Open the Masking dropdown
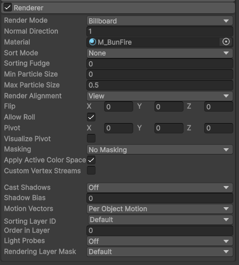This screenshot has height=265, width=239. pos(160,150)
